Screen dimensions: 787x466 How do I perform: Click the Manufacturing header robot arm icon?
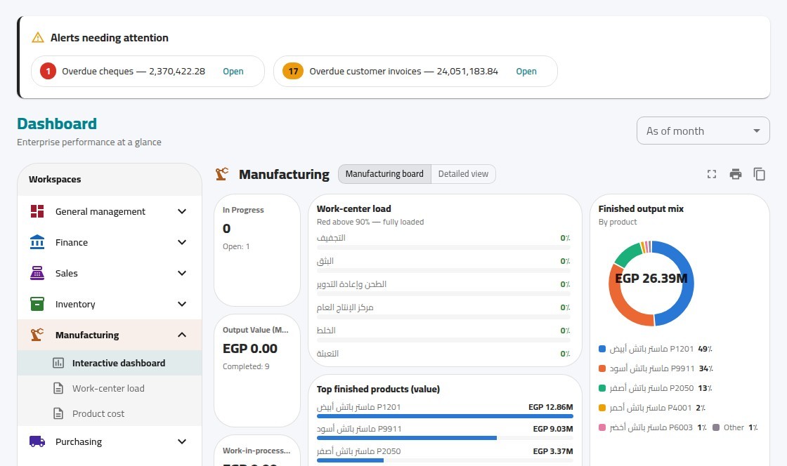tap(222, 174)
